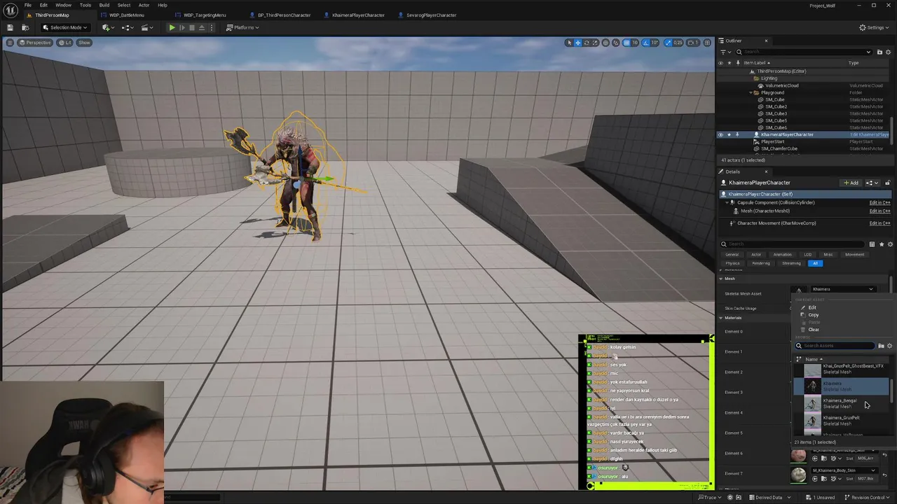Click the Perspective viewport mode button
Image resolution: width=897 pixels, height=504 pixels.
pos(35,43)
